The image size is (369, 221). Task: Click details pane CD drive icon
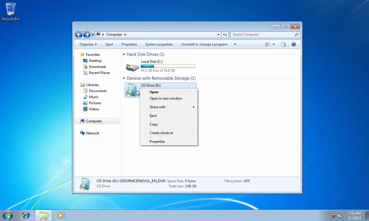85,184
